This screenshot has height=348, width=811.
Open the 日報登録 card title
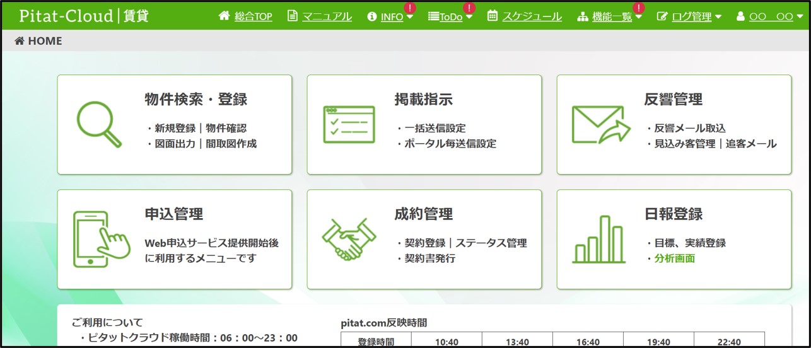pos(674,214)
